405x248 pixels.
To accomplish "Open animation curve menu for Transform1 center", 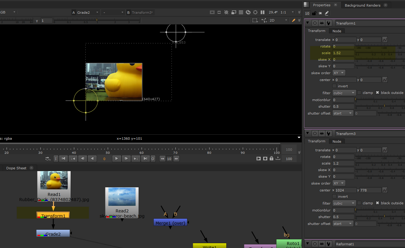I will (385, 80).
